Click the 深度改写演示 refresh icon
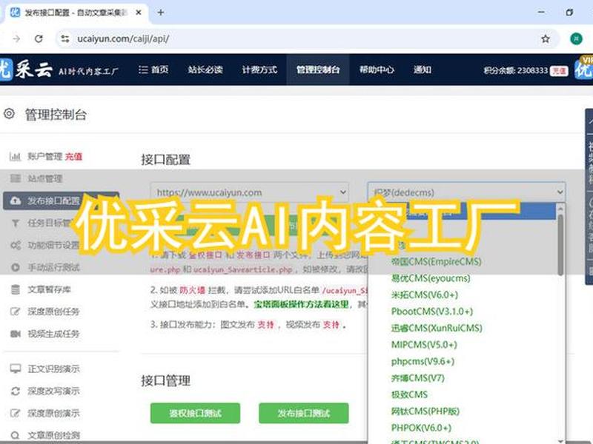 [x=15, y=391]
